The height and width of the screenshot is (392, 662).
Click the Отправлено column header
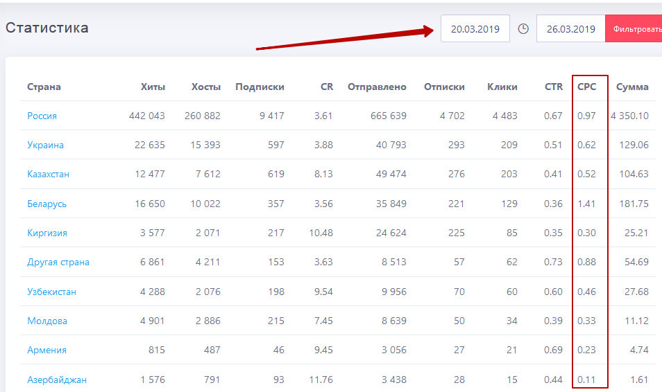click(x=377, y=87)
